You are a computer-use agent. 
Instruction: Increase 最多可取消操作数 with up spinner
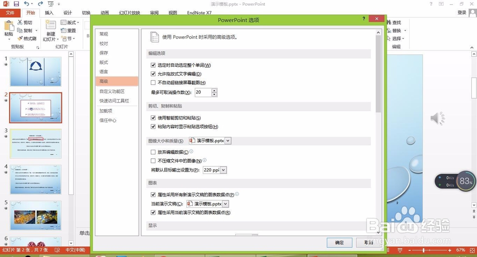pos(215,90)
